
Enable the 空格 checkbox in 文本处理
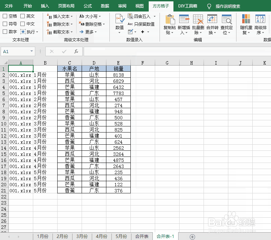[5, 16]
